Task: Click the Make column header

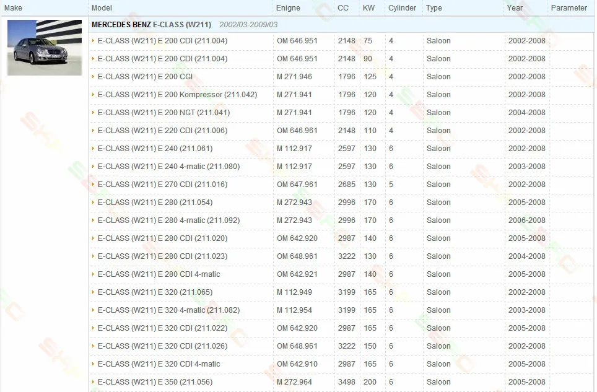Action: pos(14,8)
